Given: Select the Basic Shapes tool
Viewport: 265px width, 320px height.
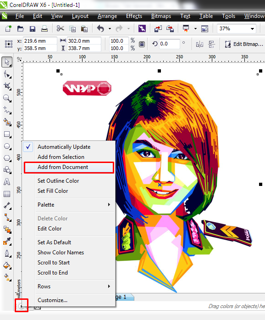Looking at the screenshot, I should coord(7,170).
